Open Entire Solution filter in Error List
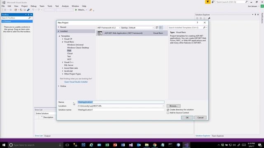The width and height of the screenshot is (264, 148). tap(45, 113)
